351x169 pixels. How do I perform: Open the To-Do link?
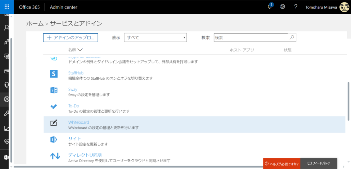[74, 106]
